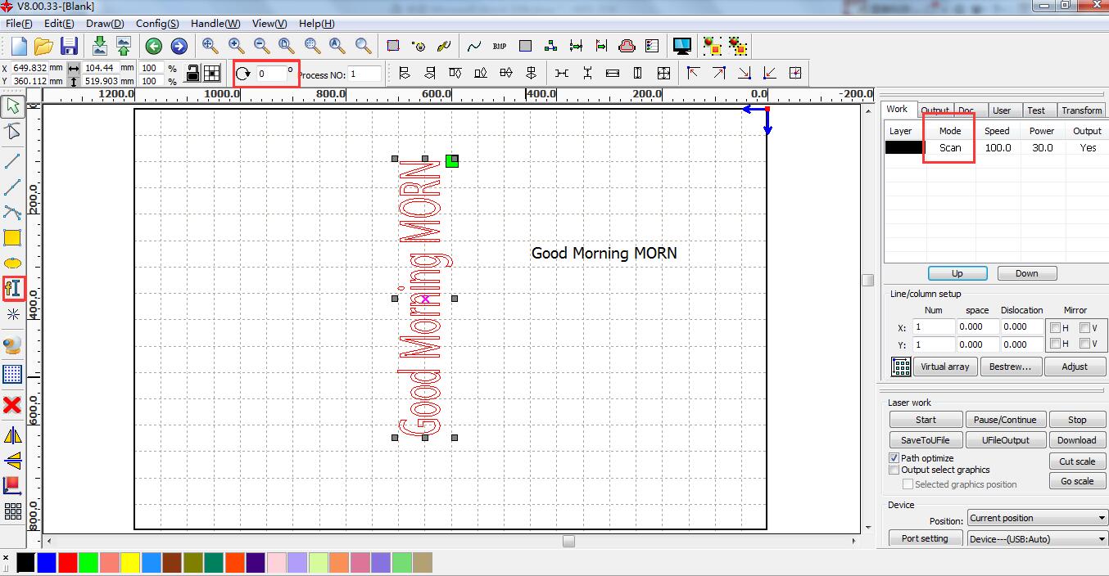Open the File menu
Screen dimensions: 1109x576
(19, 24)
